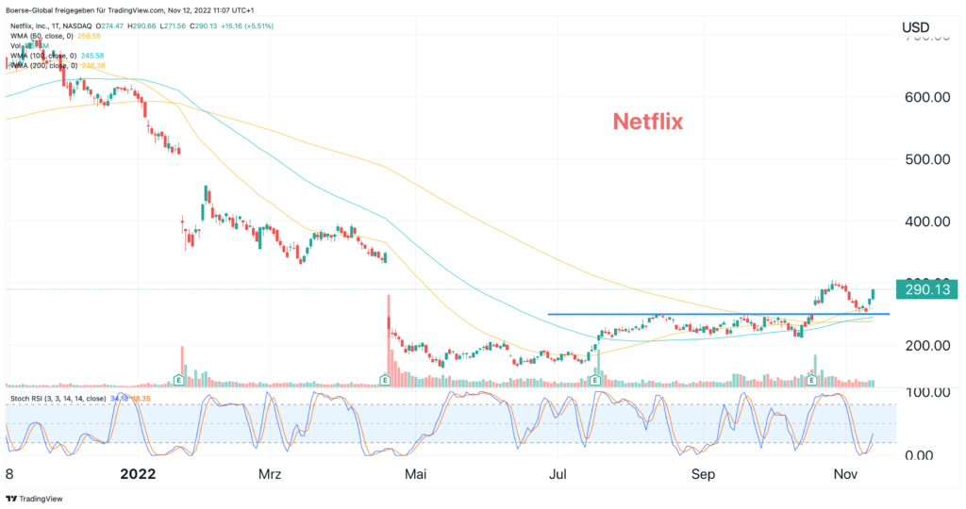
Task: Click the low value L271.56 in legend
Action: [x=173, y=25]
